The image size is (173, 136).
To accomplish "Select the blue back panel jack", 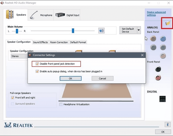I will (163, 39).
